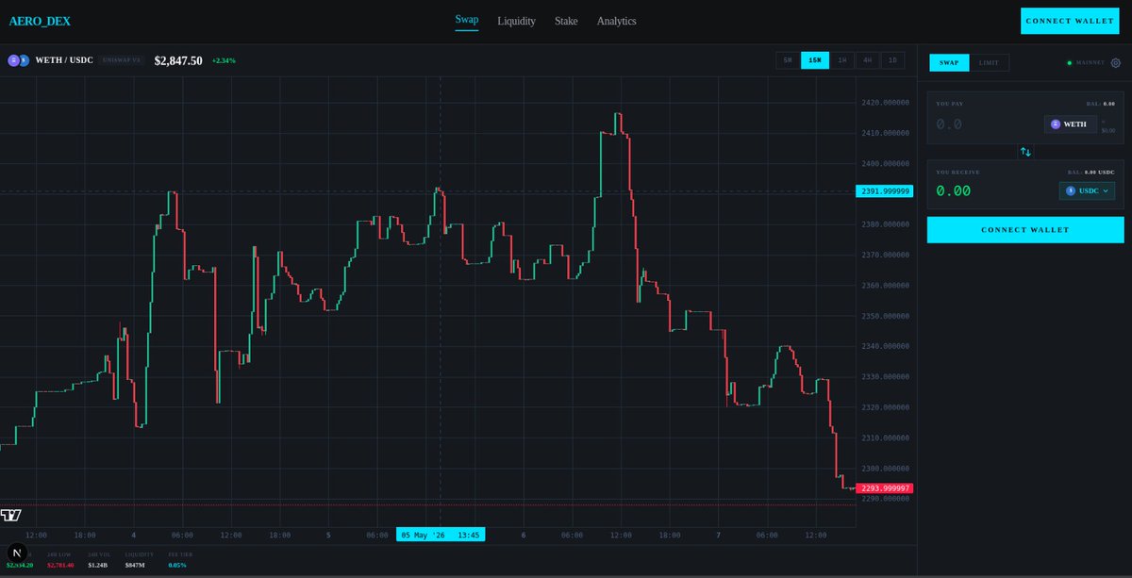Open the Next.js dev tools badge
The height and width of the screenshot is (578, 1132).
(x=16, y=553)
